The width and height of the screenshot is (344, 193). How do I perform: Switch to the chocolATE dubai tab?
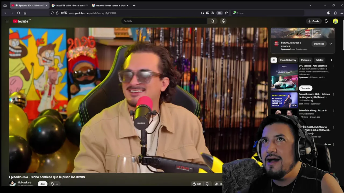point(70,5)
